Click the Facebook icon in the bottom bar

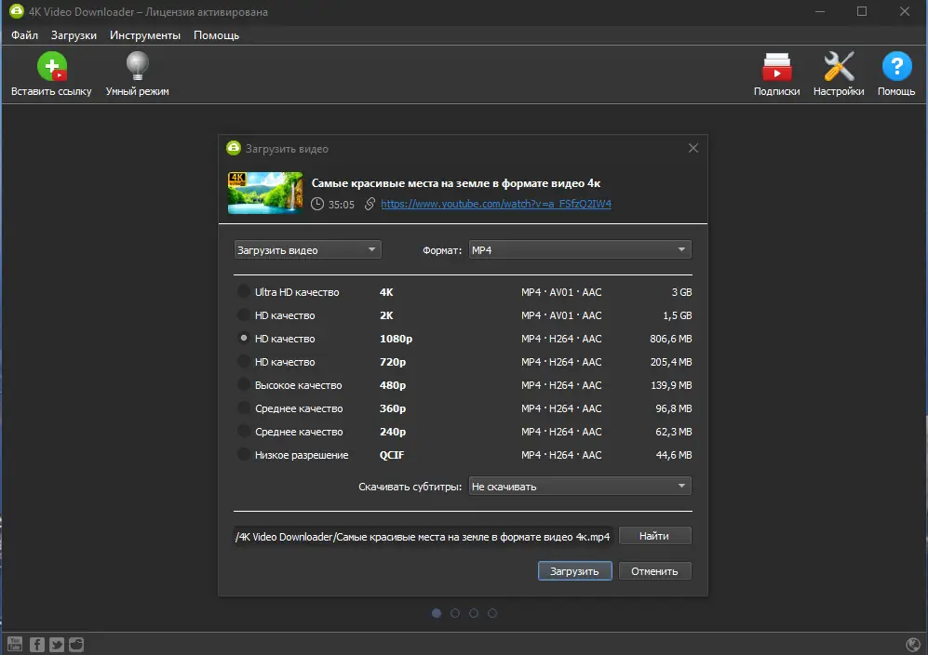pyautogui.click(x=36, y=645)
